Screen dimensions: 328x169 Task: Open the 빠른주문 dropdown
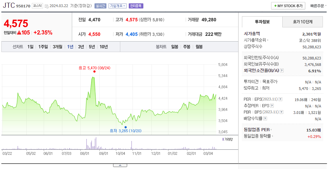(319, 6)
